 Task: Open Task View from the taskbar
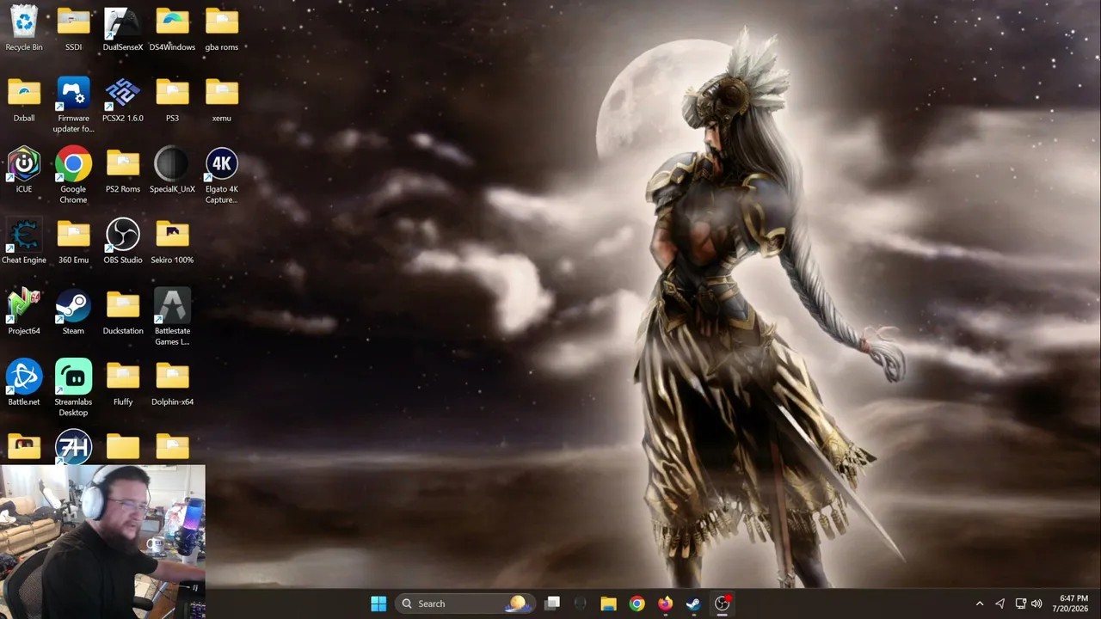[552, 604]
